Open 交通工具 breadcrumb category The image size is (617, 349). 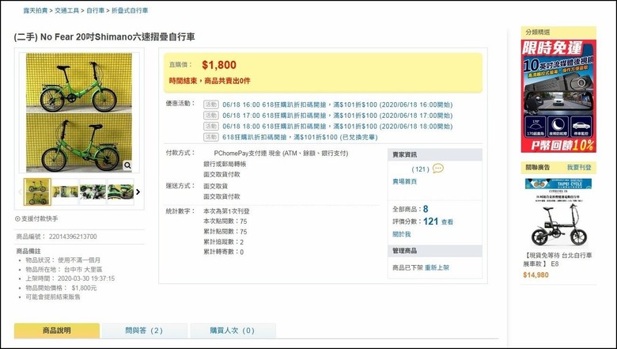67,10
